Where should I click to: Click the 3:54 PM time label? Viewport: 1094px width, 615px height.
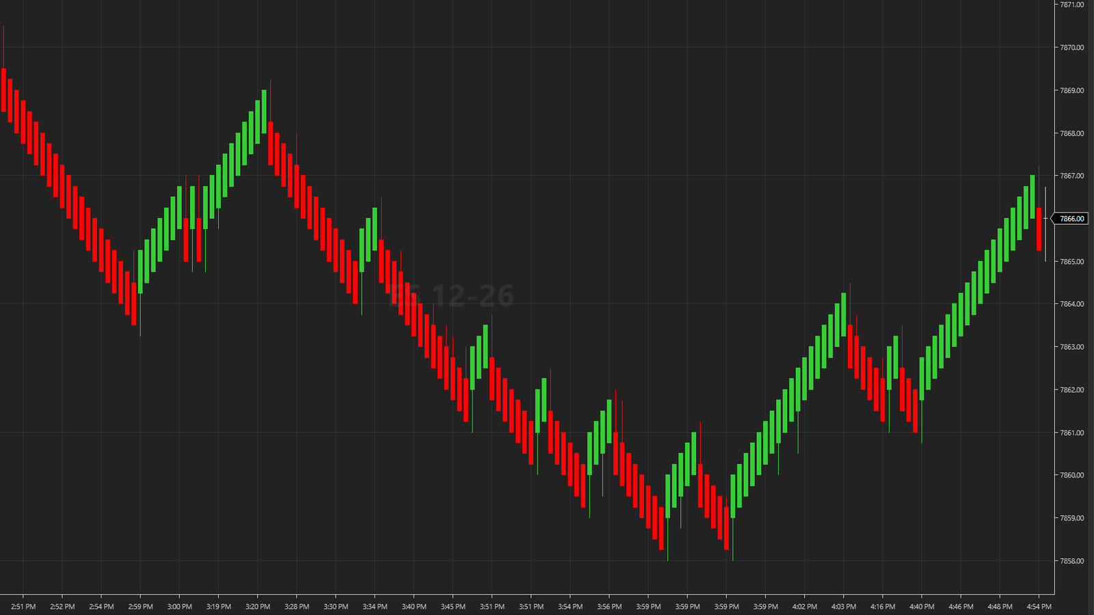570,607
